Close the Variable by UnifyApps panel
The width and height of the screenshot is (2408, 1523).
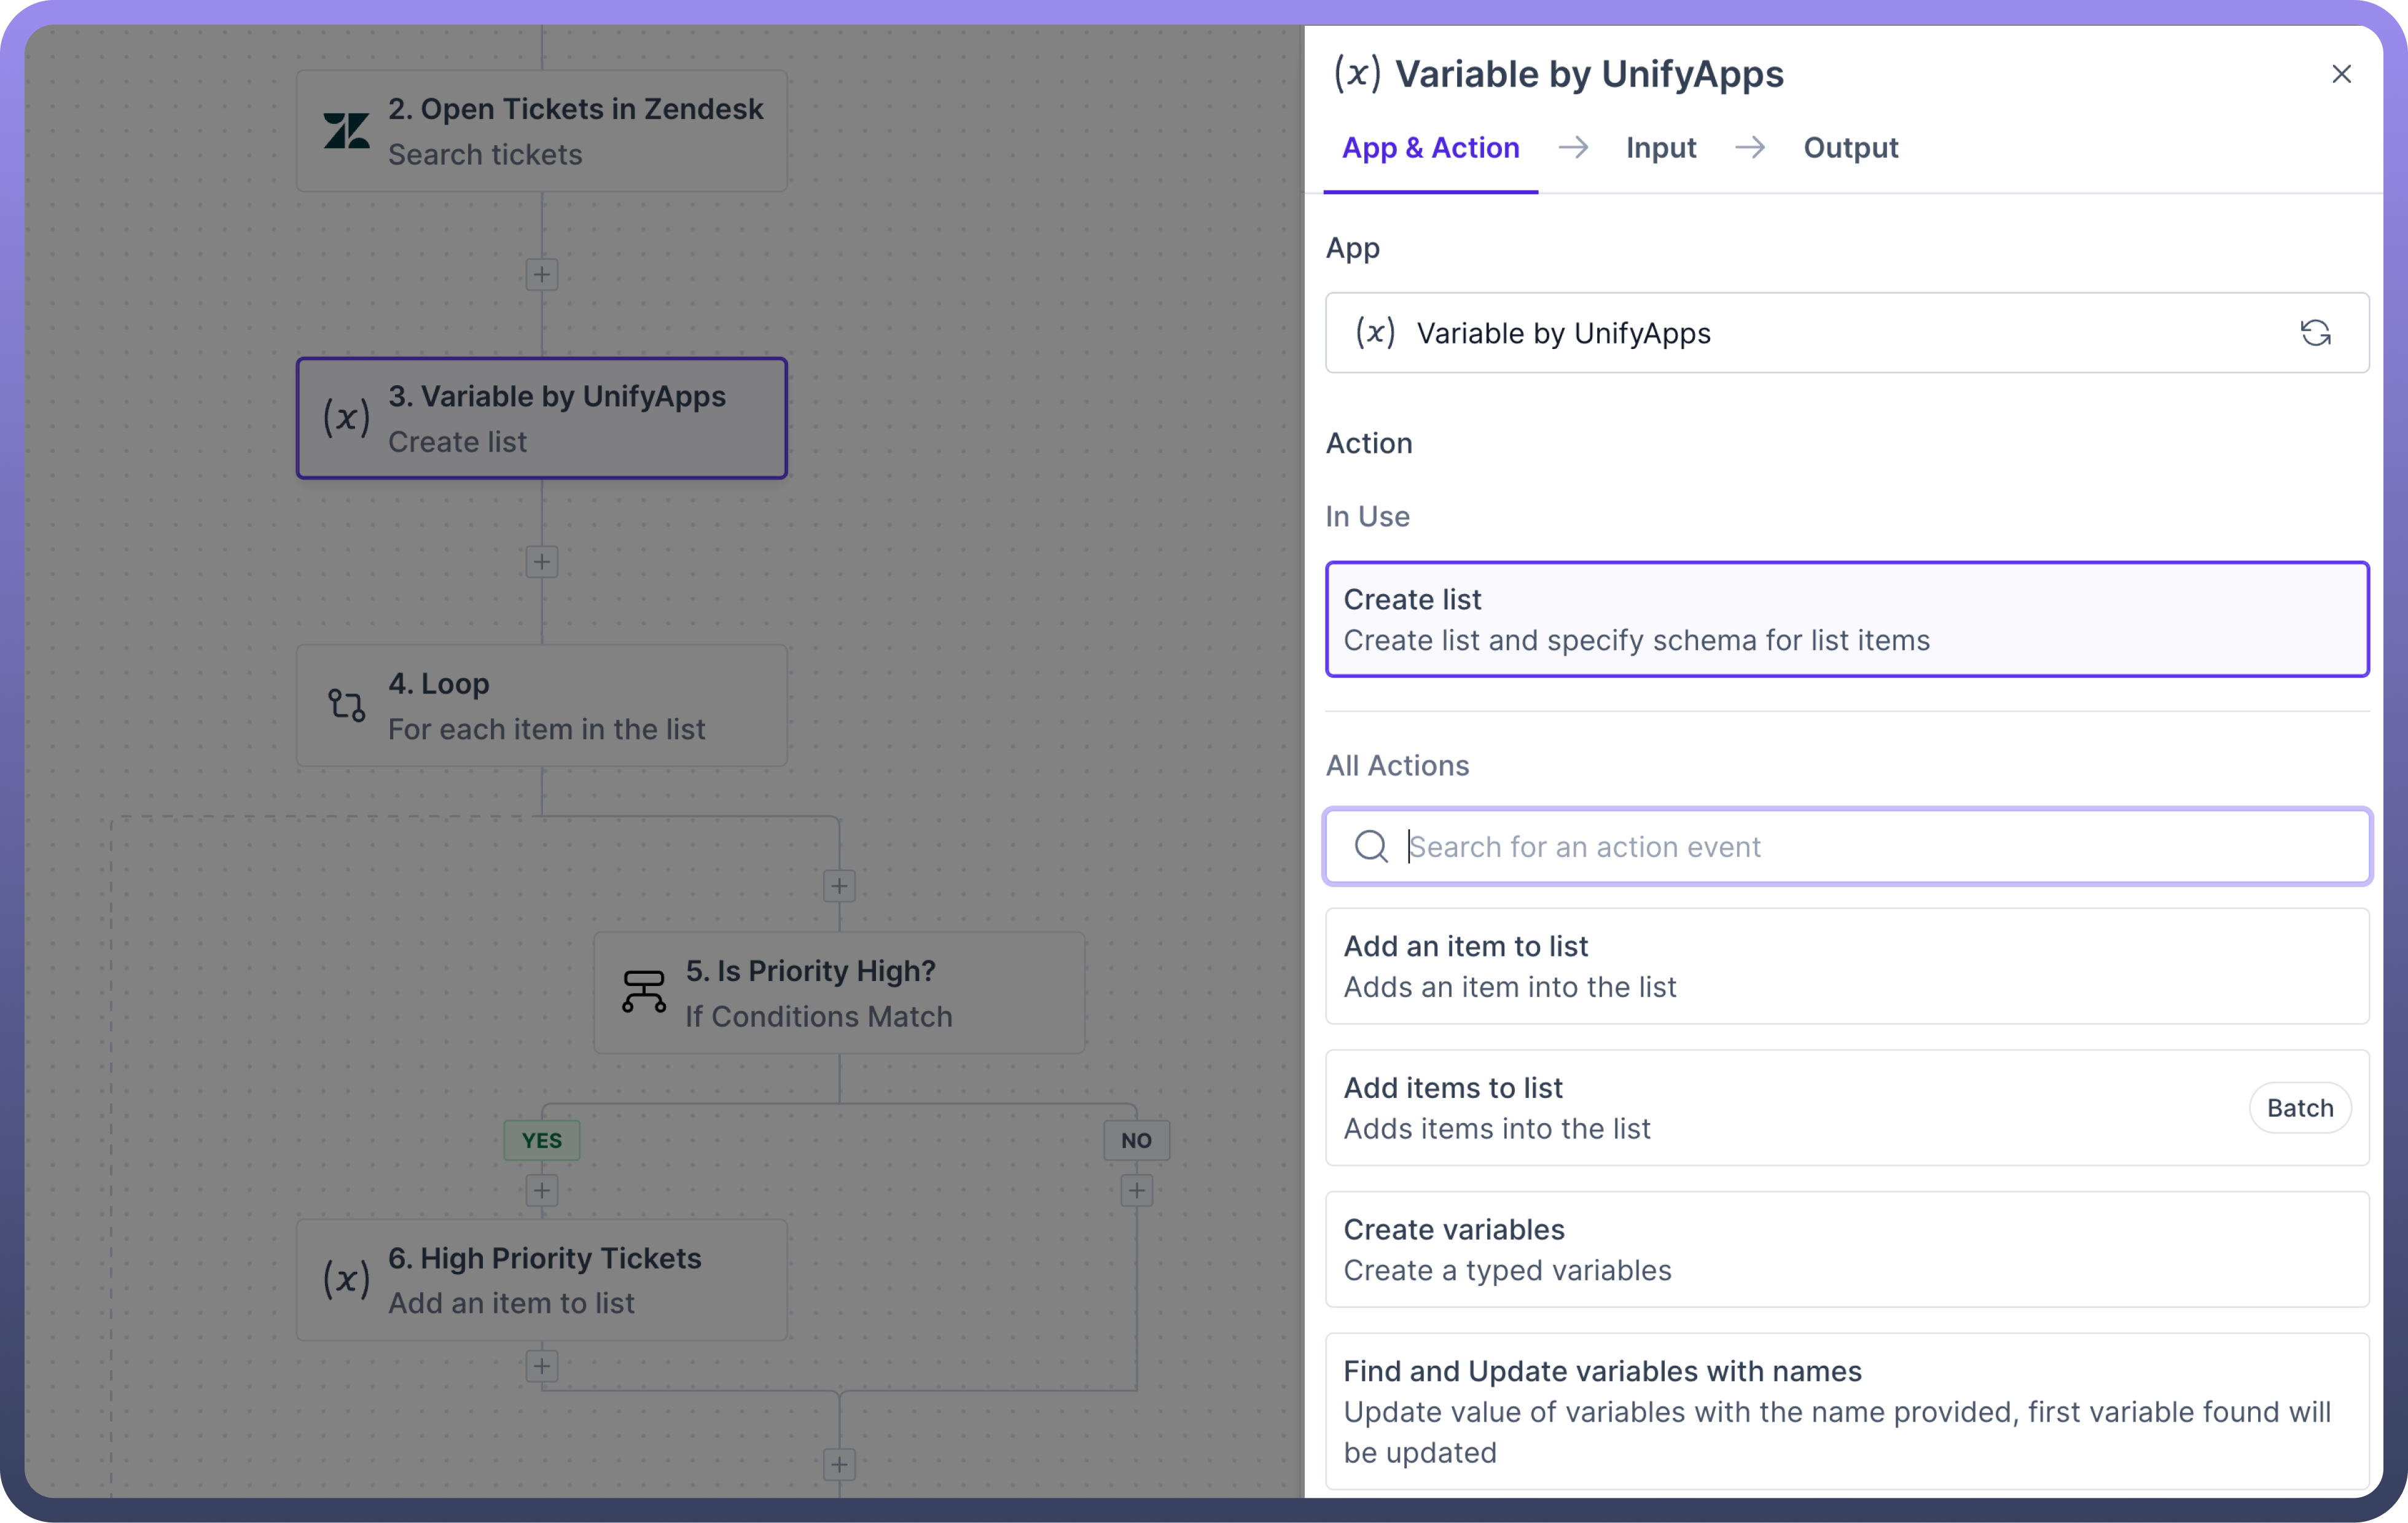[x=2341, y=74]
